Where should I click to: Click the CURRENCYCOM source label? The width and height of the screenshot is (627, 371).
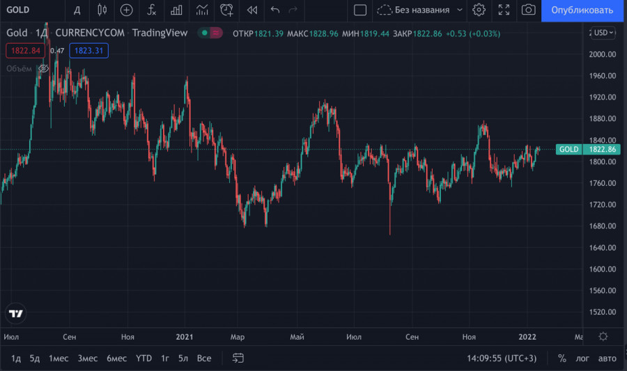pos(90,33)
